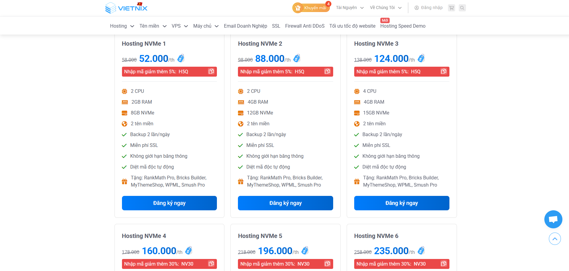Image resolution: width=569 pixels, height=271 pixels.
Task: Click Đăng ký ngay for Hosting NVMe 2
Action: point(285,203)
